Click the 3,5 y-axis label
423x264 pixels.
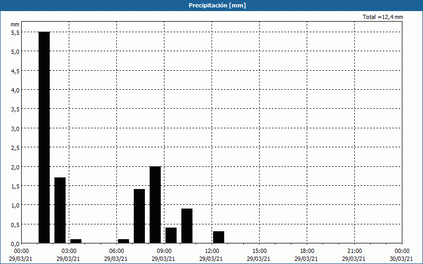point(15,109)
